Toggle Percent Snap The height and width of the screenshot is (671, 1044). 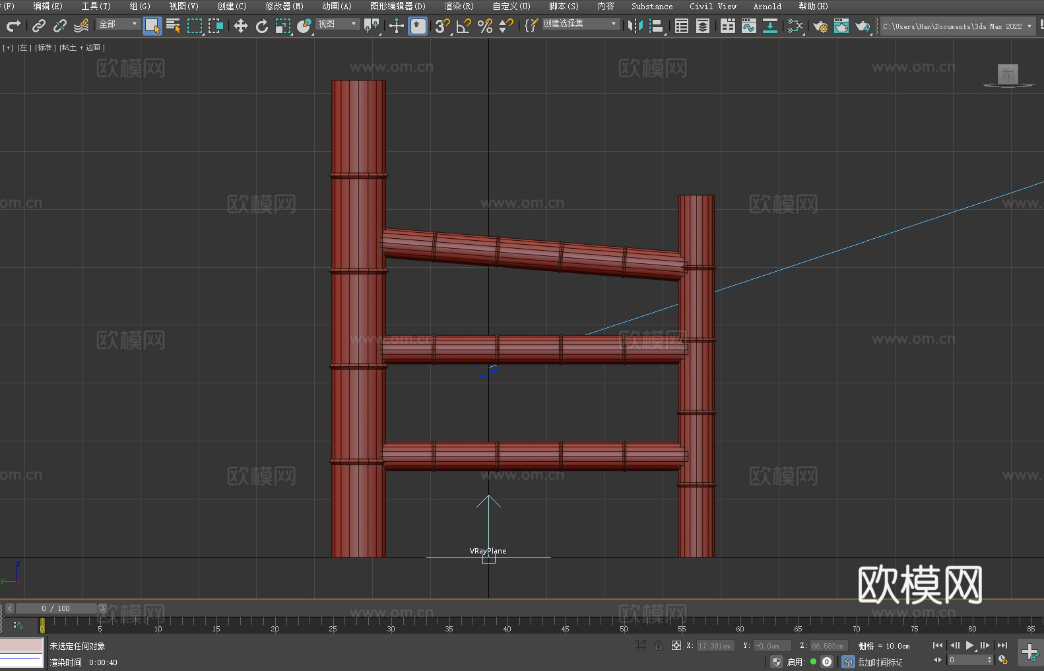point(485,26)
